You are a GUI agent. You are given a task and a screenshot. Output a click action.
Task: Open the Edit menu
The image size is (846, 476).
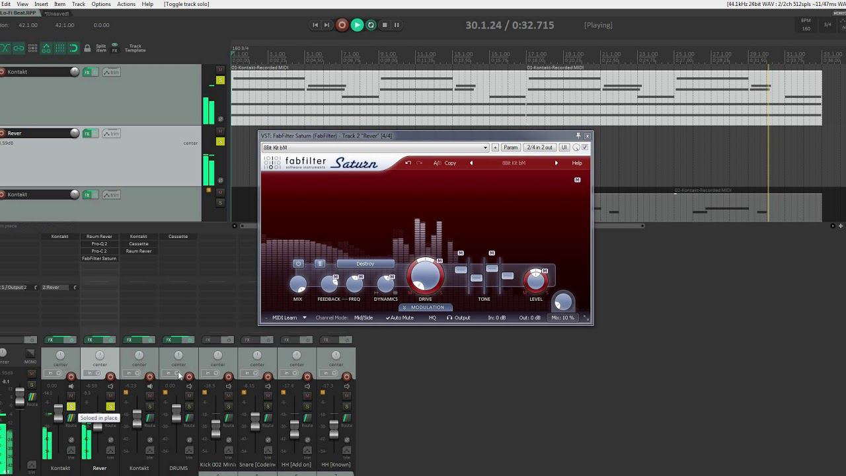5,4
